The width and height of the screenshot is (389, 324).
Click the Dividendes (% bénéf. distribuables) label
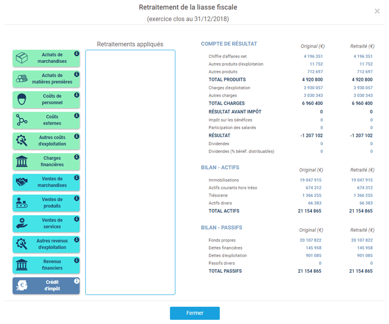241,152
